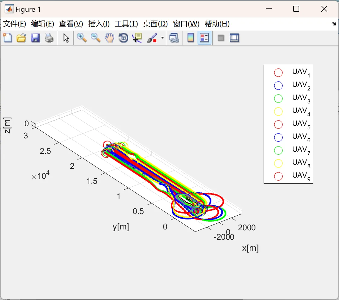Viewport: 339px width, 300px height.
Task: Click the 2000 x-axis tick label
Action: (247, 228)
